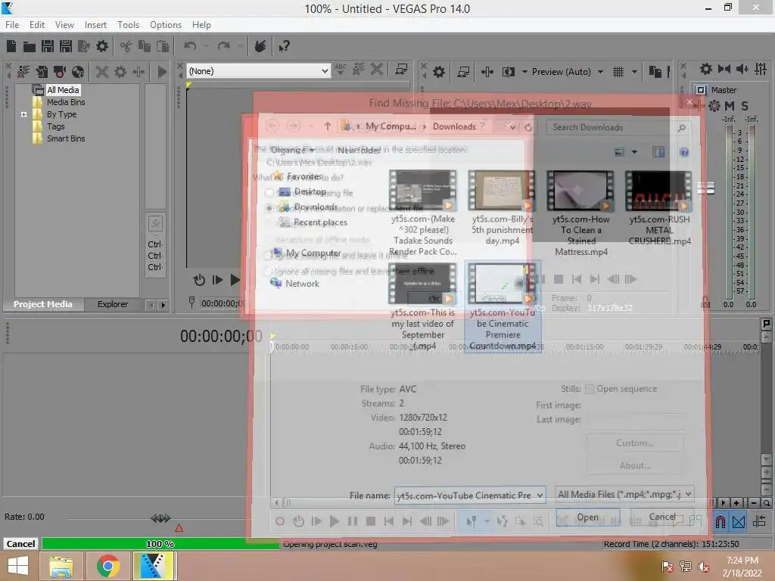Click the refresh icon in Downloads address bar
This screenshot has width=775, height=581.
click(x=528, y=127)
